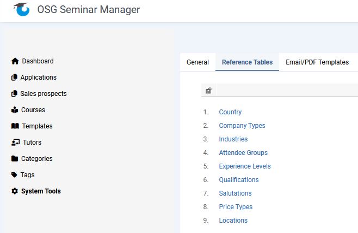Switch to the General tab
The height and width of the screenshot is (233, 358).
coord(197,62)
